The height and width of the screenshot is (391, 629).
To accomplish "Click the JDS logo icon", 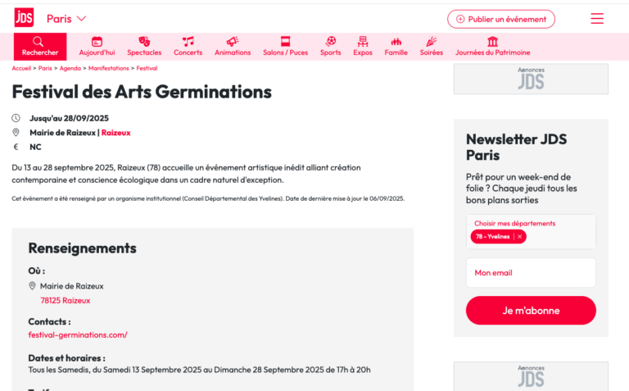I will [x=24, y=17].
